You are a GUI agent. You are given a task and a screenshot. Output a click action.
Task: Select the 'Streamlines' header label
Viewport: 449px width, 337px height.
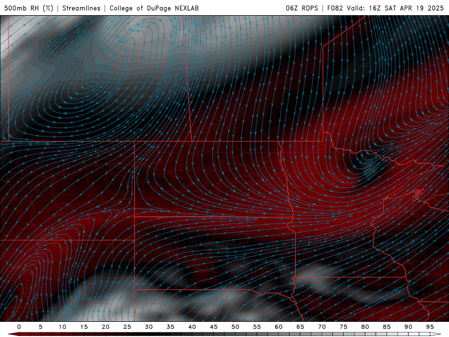81,8
